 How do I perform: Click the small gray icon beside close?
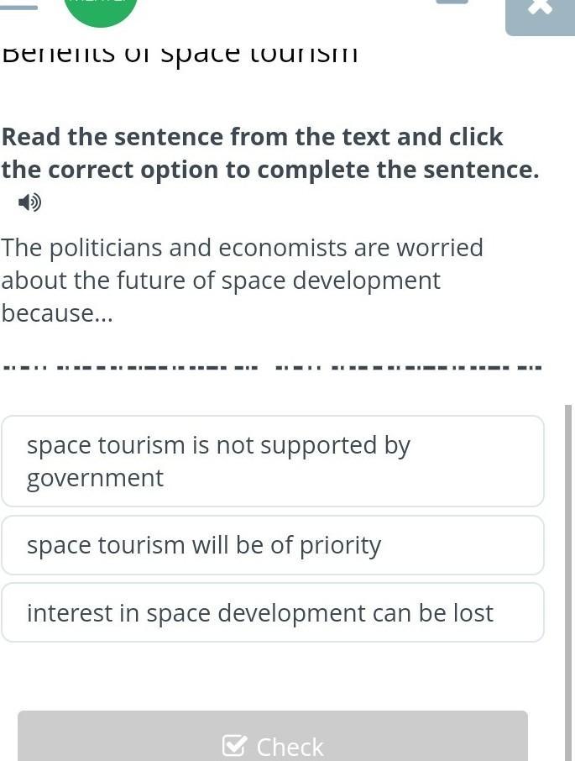[452, 3]
